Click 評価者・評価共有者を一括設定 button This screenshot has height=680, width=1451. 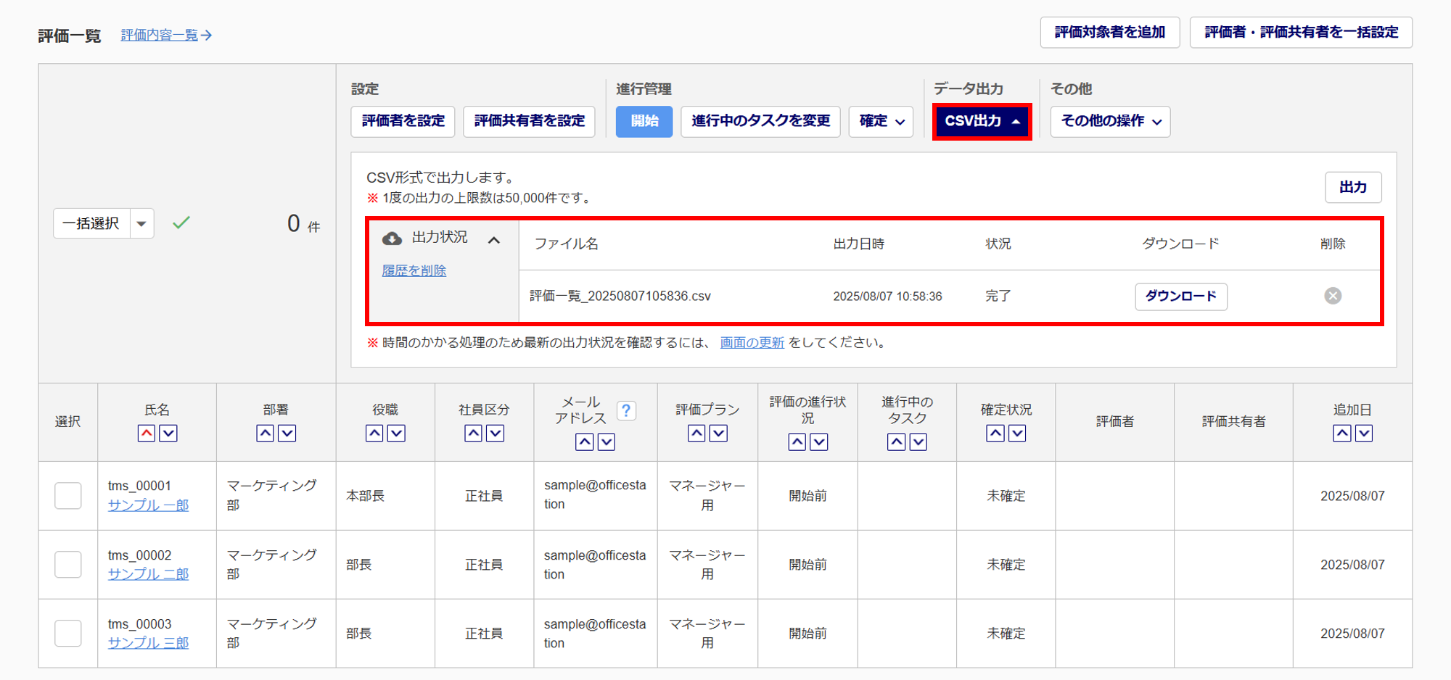point(1301,33)
